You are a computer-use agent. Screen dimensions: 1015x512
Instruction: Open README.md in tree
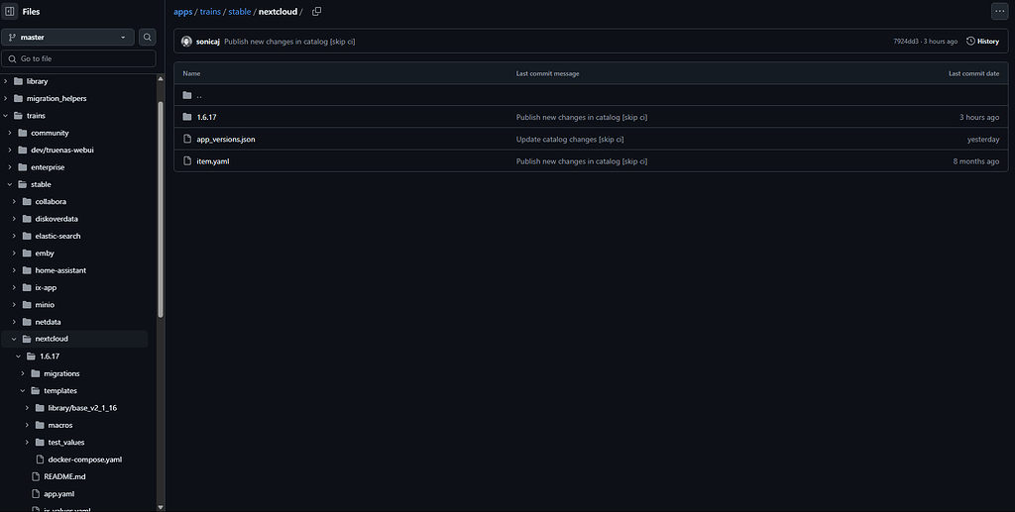pyautogui.click(x=64, y=476)
